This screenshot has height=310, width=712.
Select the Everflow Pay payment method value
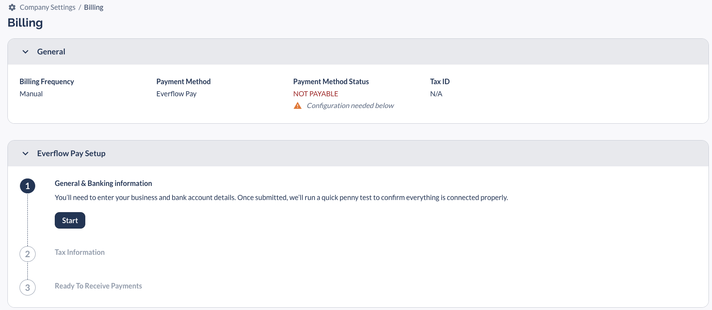[x=176, y=94]
